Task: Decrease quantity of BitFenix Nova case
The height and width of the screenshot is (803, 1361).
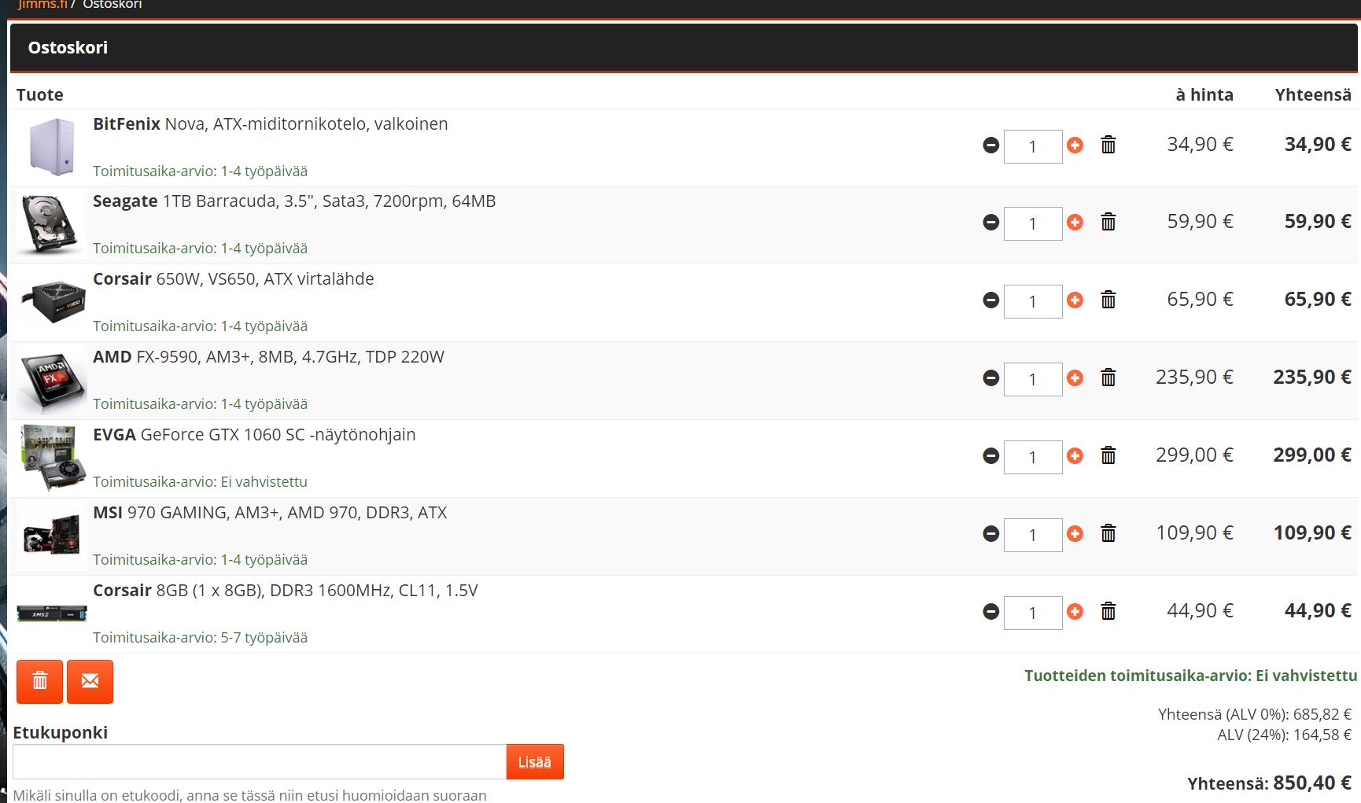Action: click(991, 145)
